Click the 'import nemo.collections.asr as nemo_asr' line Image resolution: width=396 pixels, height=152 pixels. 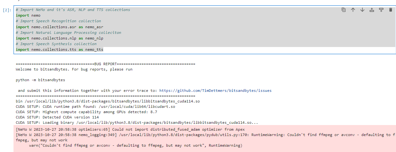59,27
